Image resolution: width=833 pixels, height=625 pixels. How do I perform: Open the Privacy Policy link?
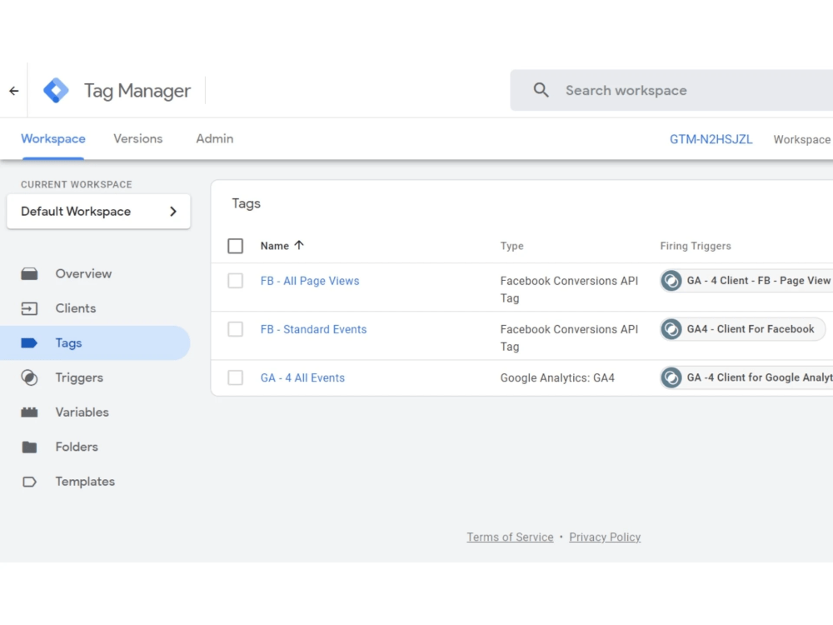[605, 537]
